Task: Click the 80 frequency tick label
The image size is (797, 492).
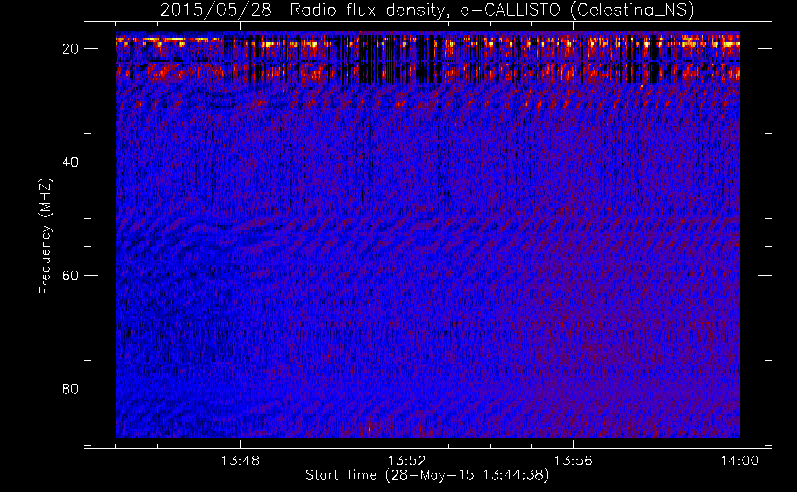Action: (71, 389)
